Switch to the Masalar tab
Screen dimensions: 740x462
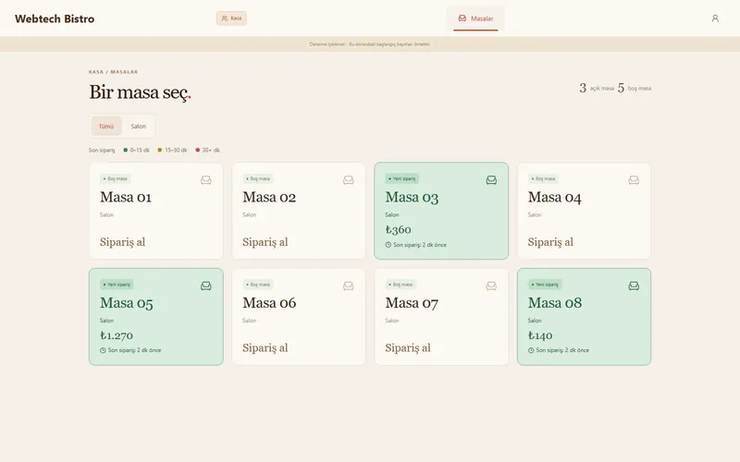tap(475, 18)
